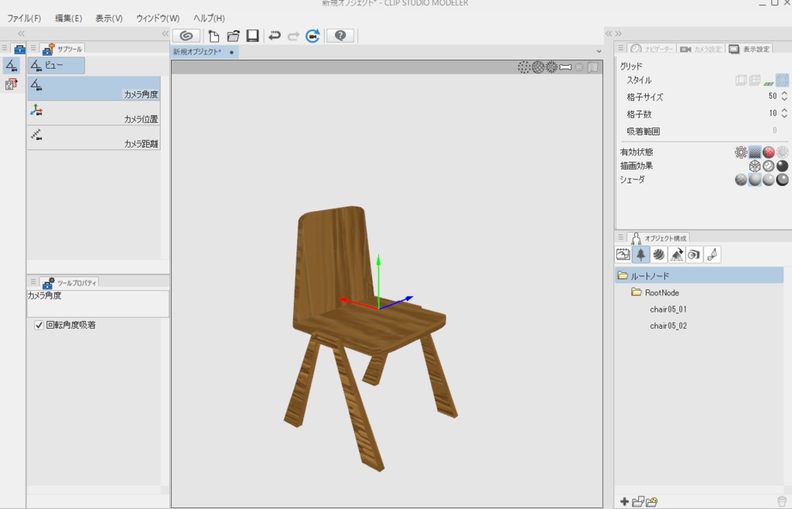
Task: Undo the last action
Action: point(275,36)
